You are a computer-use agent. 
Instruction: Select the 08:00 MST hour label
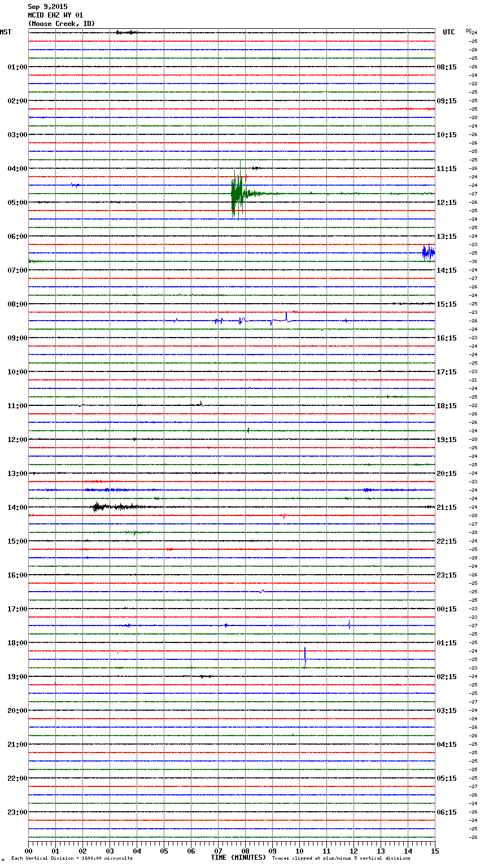(x=18, y=304)
